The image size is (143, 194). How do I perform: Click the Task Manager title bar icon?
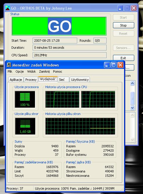pyautogui.click(x=9, y=65)
